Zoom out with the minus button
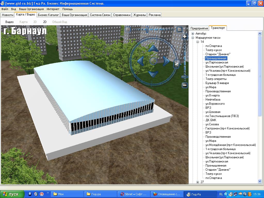The height and width of the screenshot is (198, 264). click(185, 85)
